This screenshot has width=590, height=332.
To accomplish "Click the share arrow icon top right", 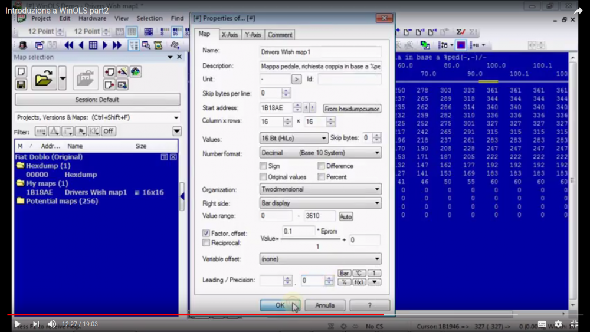I will (x=578, y=11).
